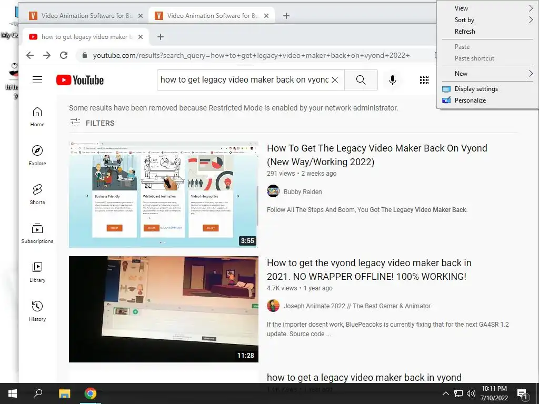This screenshot has width=539, height=404.
Task: Click the Chrome address bar URL
Action: click(x=251, y=55)
